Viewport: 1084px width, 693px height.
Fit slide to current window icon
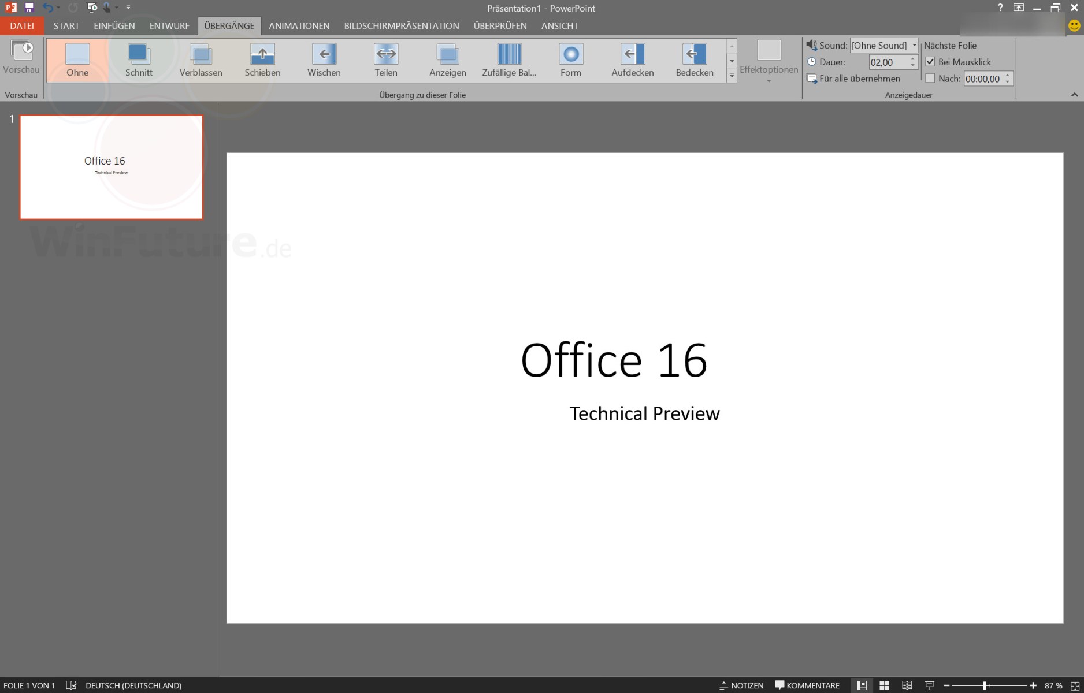click(1075, 685)
